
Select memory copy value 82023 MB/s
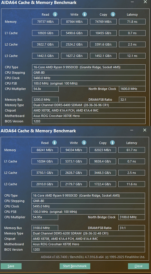[x=103, y=150]
